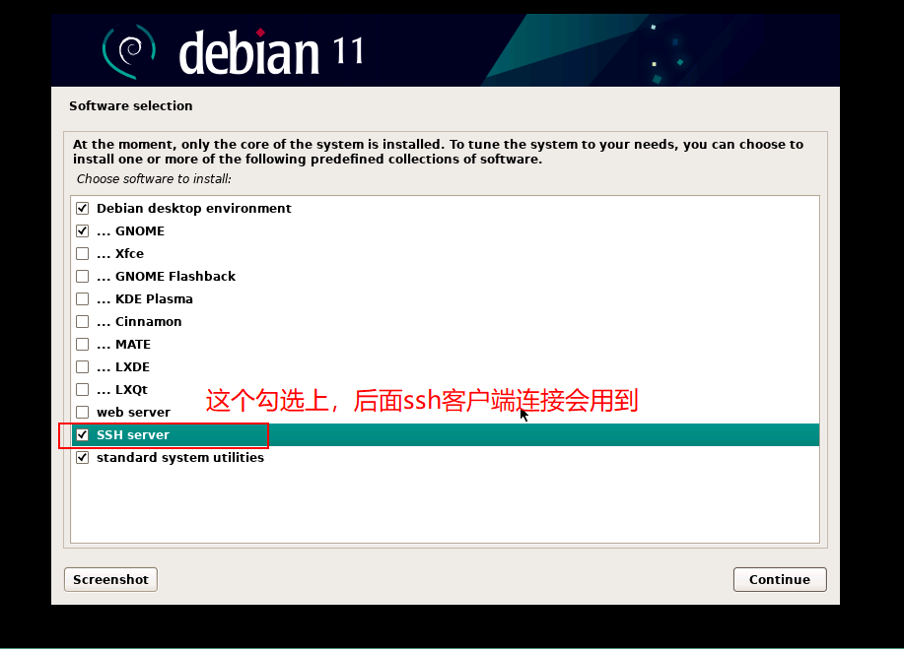Click the Screenshot button
The height and width of the screenshot is (652, 904).
(x=110, y=579)
